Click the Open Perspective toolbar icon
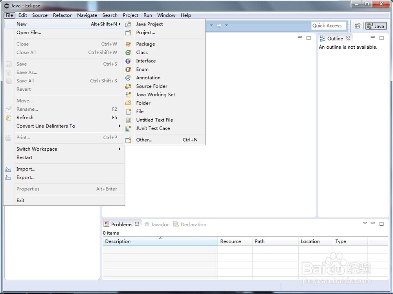This screenshot has height=294, width=393. [x=358, y=26]
